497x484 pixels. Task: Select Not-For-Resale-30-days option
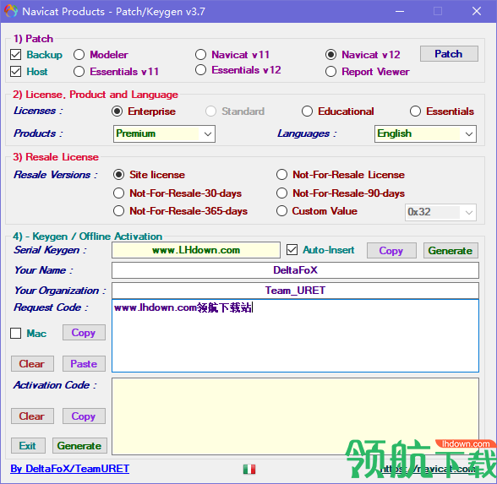coord(119,193)
